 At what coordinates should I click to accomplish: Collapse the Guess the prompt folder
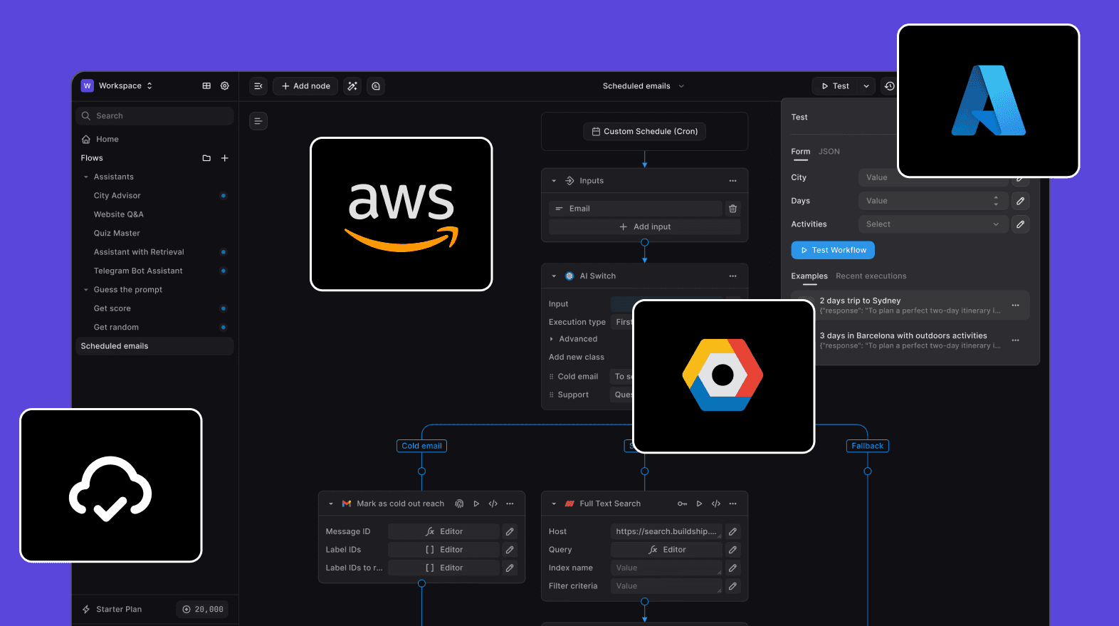86,290
